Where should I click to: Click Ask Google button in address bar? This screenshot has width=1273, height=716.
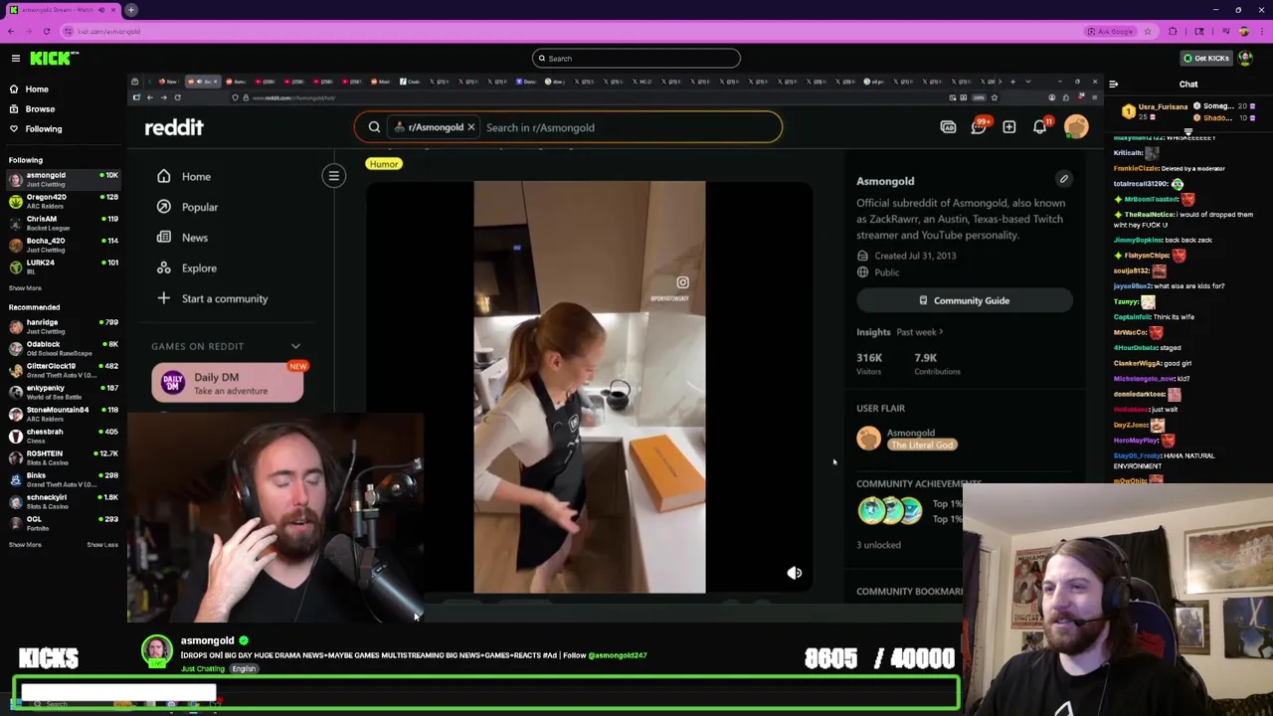(x=1110, y=31)
